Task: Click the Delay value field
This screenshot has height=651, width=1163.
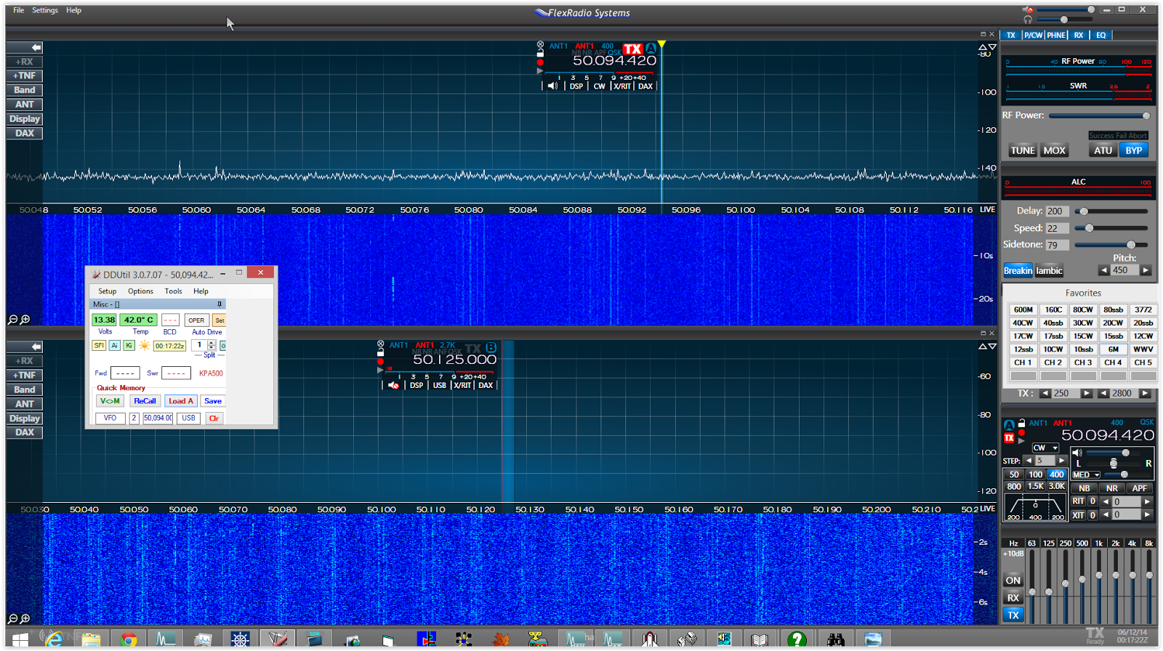Action: [1057, 211]
